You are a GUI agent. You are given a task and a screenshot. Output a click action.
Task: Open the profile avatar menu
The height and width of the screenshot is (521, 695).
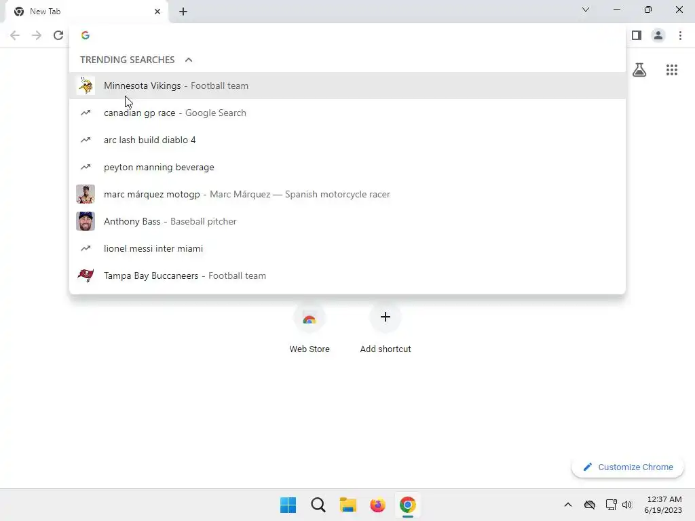(658, 35)
